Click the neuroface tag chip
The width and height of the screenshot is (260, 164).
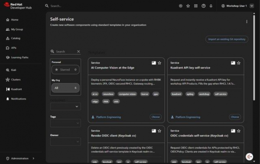tap(108, 94)
